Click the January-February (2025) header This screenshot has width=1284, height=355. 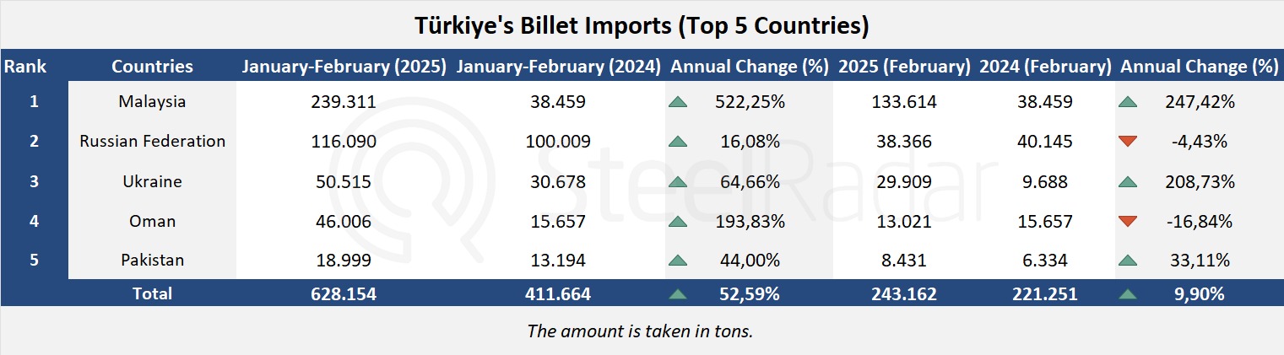pyautogui.click(x=344, y=67)
